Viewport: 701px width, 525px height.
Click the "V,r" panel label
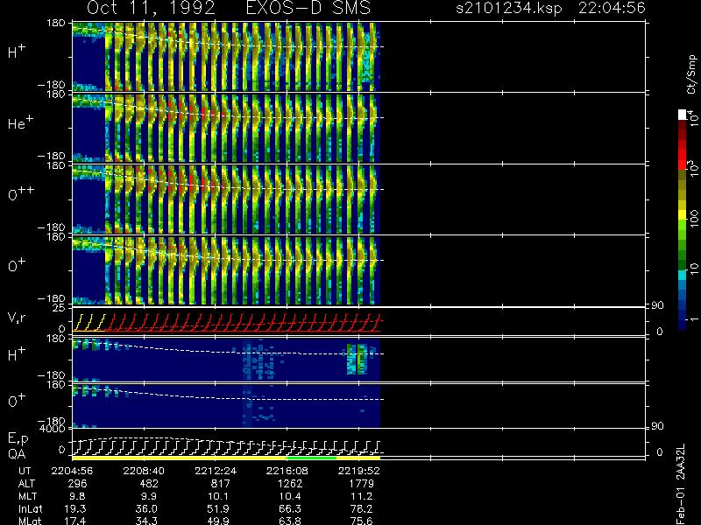17,318
